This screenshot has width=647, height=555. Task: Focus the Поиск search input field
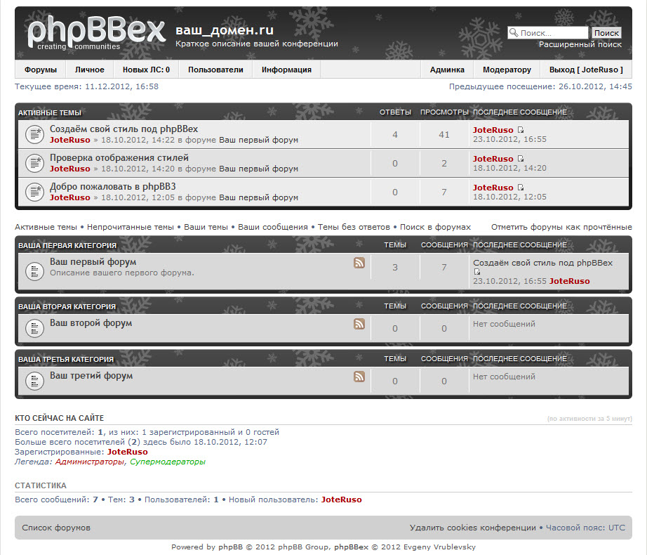pos(553,33)
